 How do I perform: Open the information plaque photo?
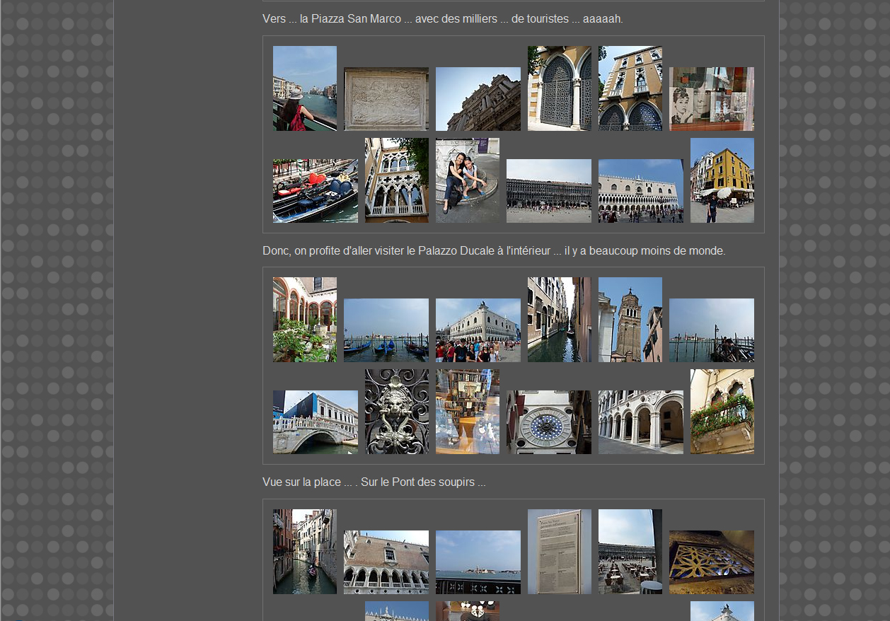coord(559,552)
